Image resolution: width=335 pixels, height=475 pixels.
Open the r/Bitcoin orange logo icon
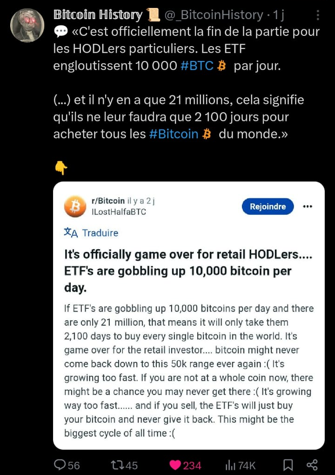(x=75, y=206)
